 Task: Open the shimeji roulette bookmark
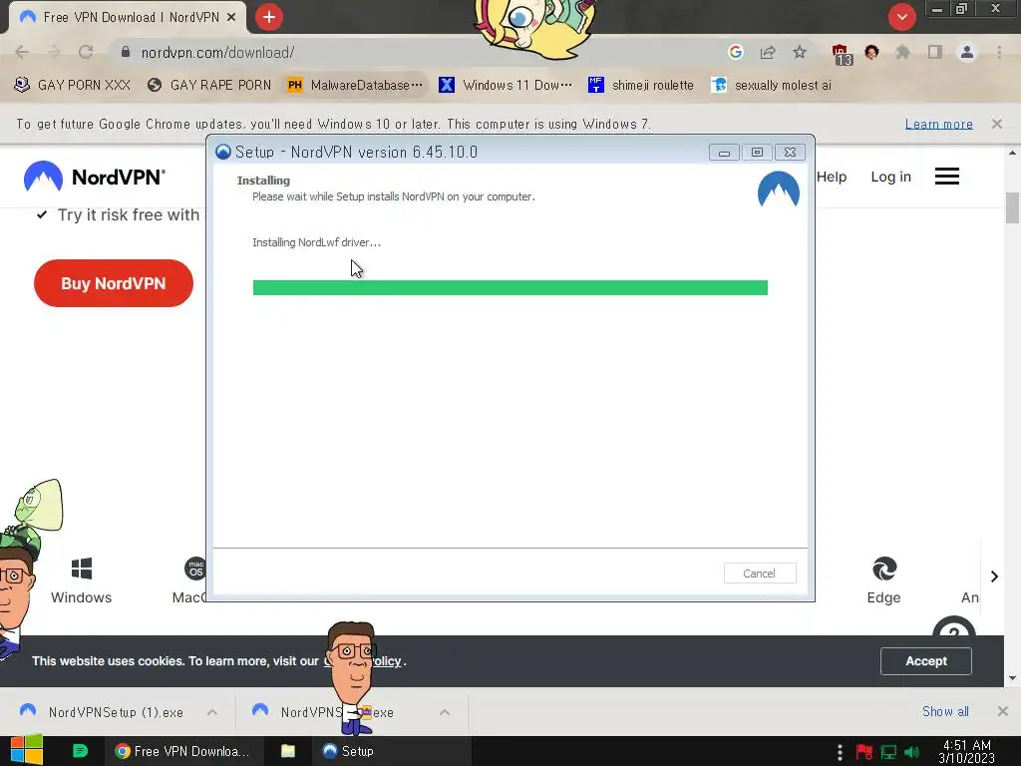[641, 86]
